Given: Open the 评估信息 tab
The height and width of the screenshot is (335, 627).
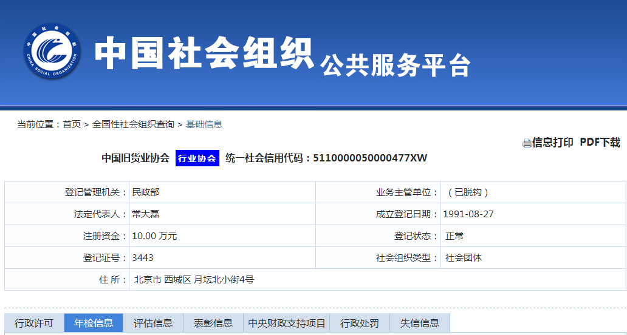Looking at the screenshot, I should [x=153, y=323].
